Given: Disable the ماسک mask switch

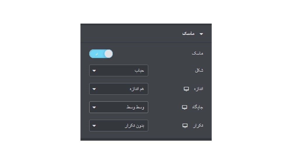Looking at the screenshot, I should tap(101, 54).
